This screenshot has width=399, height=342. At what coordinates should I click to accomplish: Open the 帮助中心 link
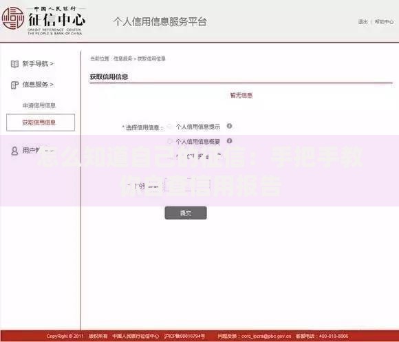pyautogui.click(x=384, y=22)
